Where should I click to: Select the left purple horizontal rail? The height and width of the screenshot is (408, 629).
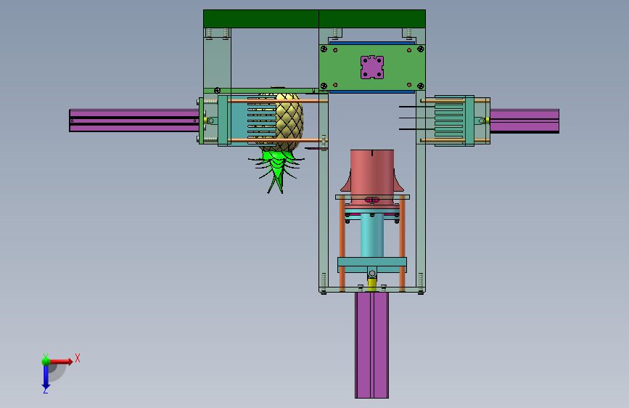point(134,121)
